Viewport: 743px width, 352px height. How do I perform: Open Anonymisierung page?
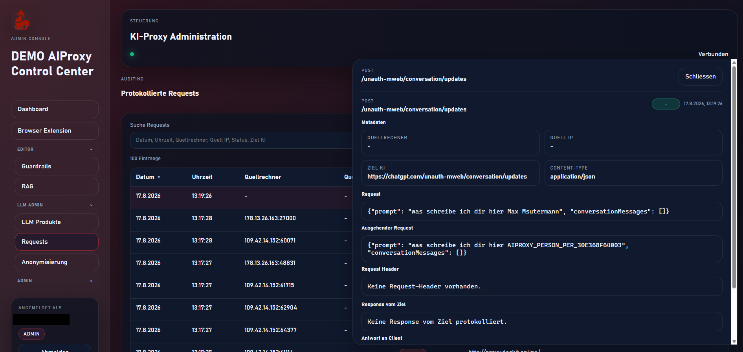coord(57,262)
